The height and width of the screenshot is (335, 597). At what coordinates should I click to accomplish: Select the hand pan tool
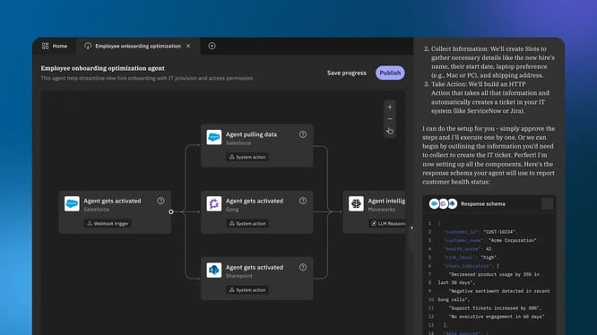(390, 131)
